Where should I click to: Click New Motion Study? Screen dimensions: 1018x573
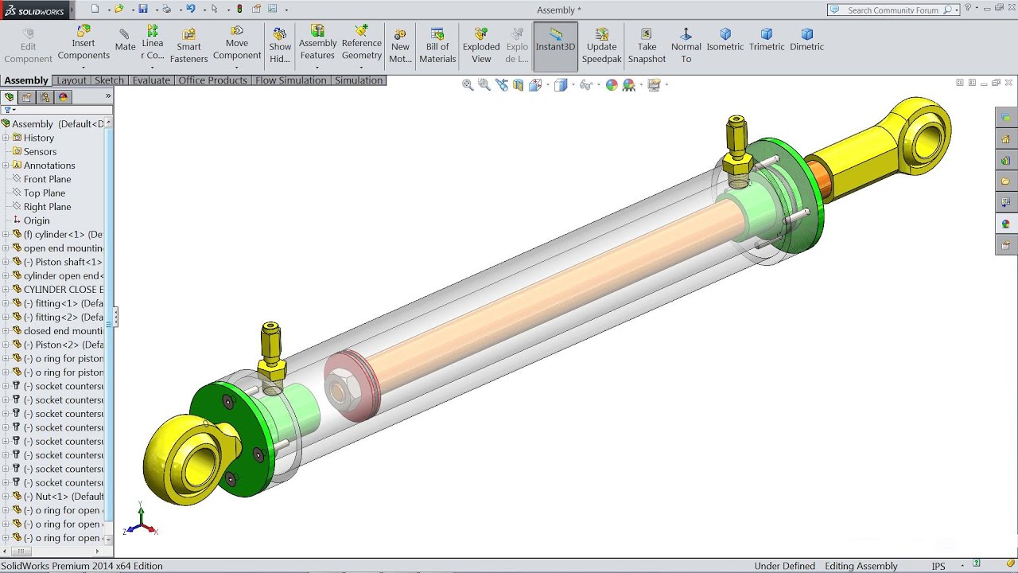[400, 46]
